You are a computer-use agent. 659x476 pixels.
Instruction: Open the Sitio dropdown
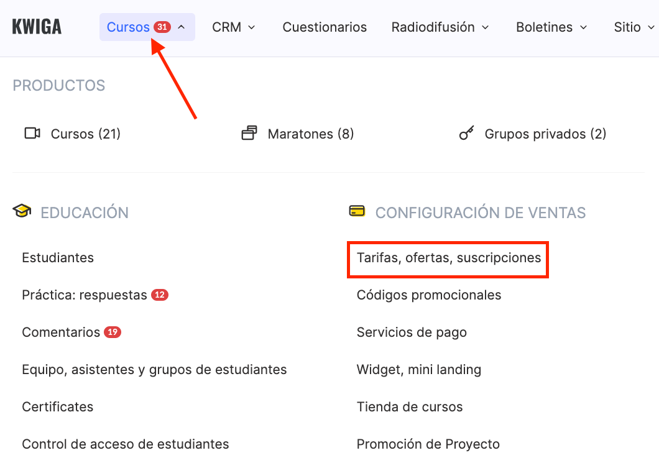[x=634, y=27]
